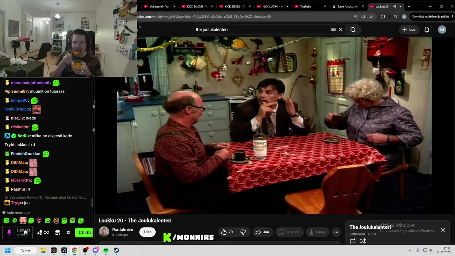Image resolution: width=455 pixels, height=256 pixels.
Task: Open the media control icon in toolbar
Action: 396,17
